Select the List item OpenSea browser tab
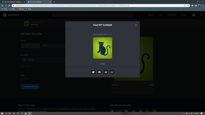 (39, 2)
